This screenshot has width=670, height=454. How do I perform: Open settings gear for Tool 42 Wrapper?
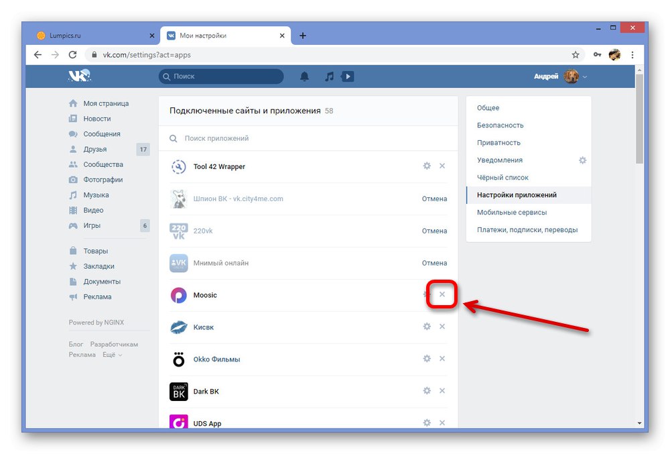tap(426, 166)
